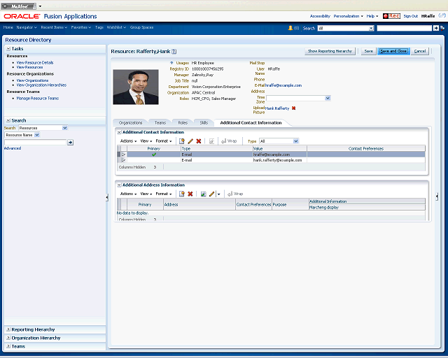Open contact Type filter dropdown

click(x=295, y=141)
